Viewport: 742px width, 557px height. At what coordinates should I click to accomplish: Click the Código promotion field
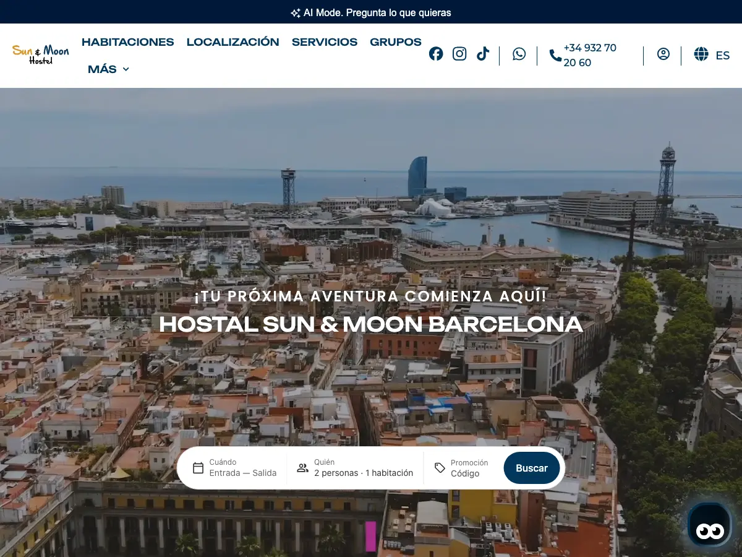tap(465, 473)
